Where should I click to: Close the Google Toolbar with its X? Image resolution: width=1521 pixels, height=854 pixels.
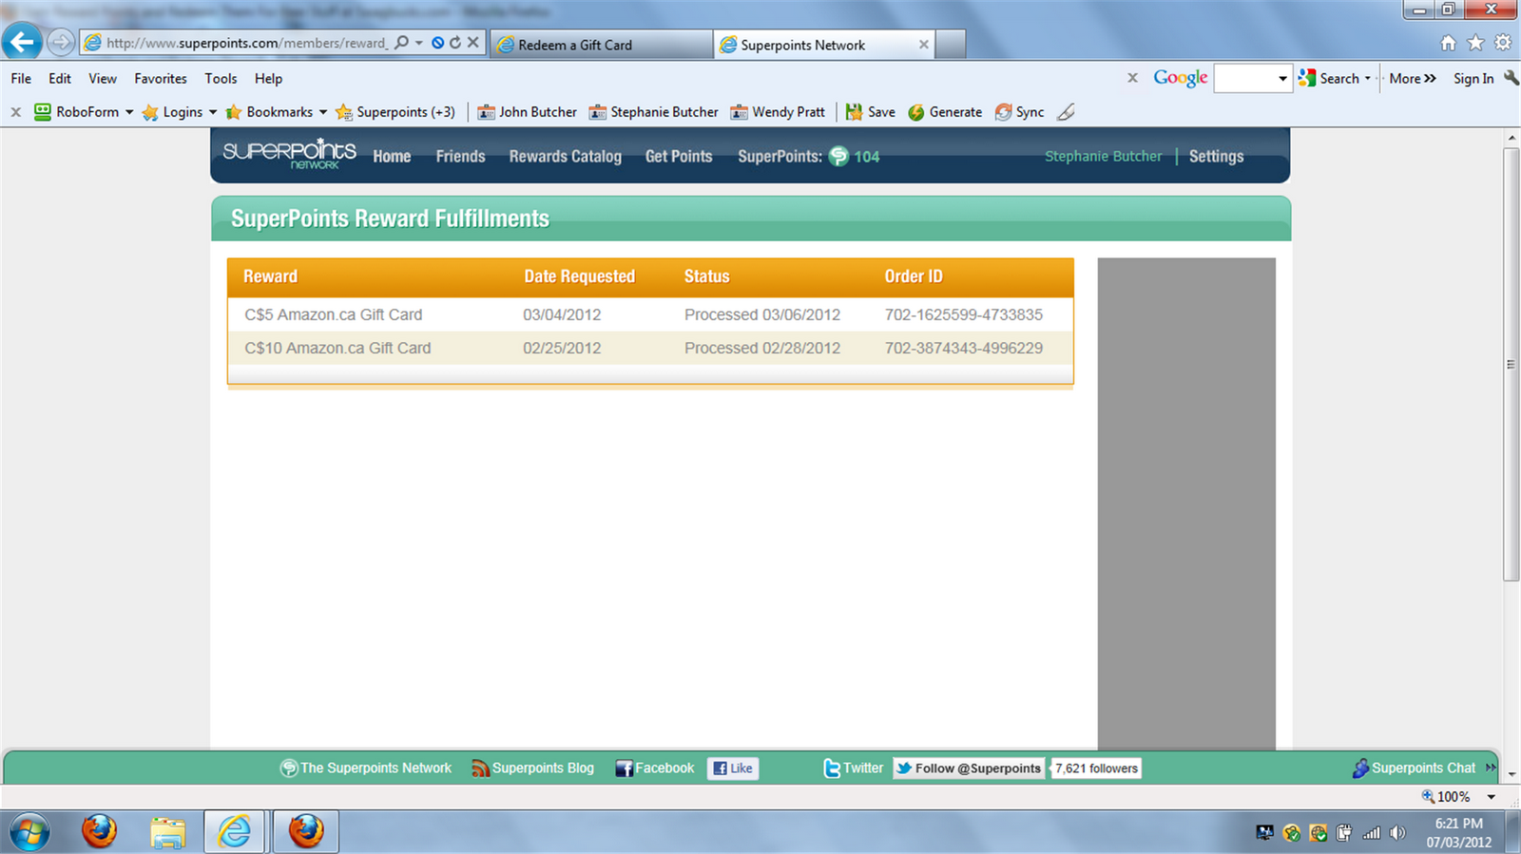1132,78
